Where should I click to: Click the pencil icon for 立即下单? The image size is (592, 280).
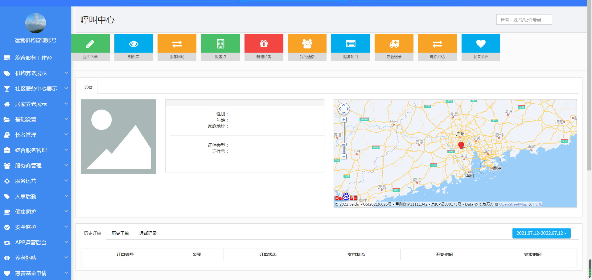90,44
